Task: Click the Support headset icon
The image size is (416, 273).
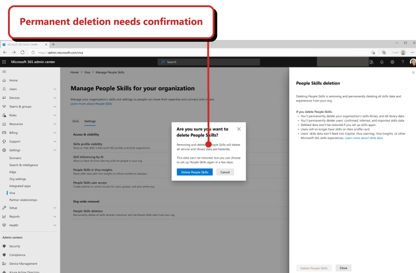Action: pyautogui.click(x=4, y=141)
